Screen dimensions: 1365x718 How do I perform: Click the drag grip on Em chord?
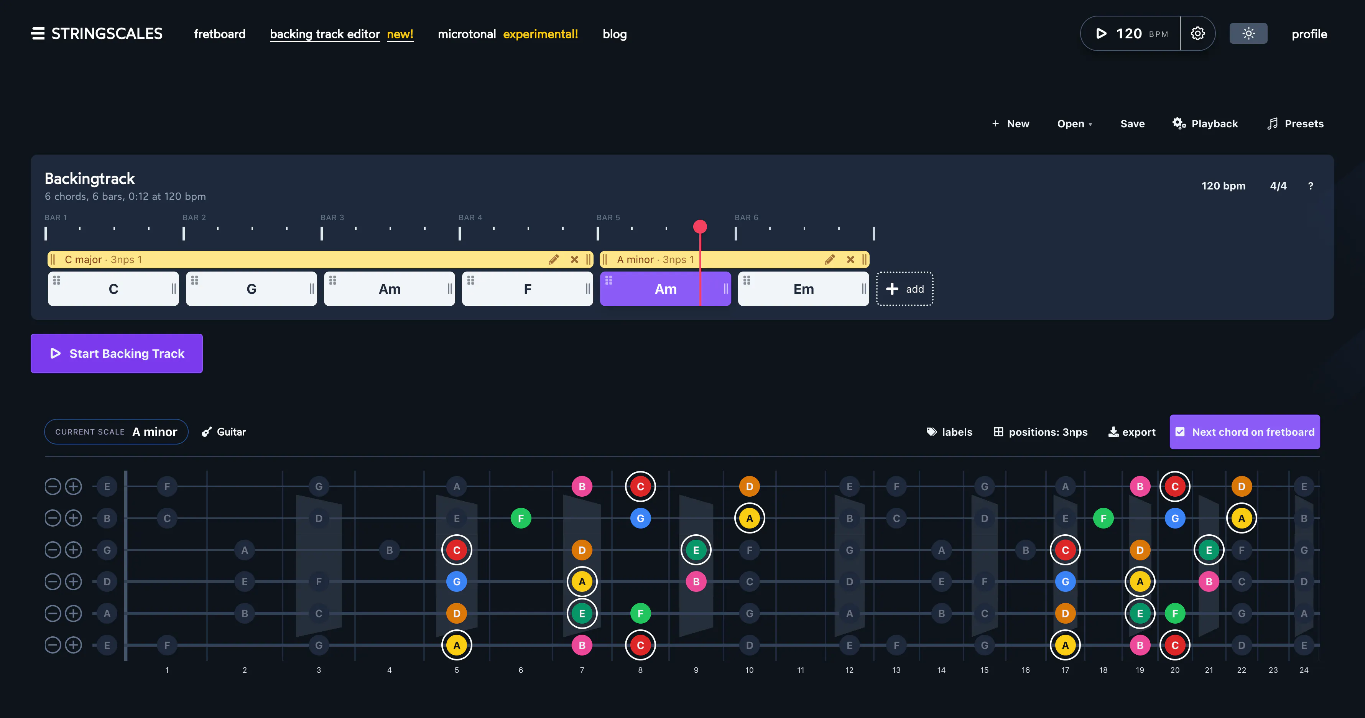[747, 280]
